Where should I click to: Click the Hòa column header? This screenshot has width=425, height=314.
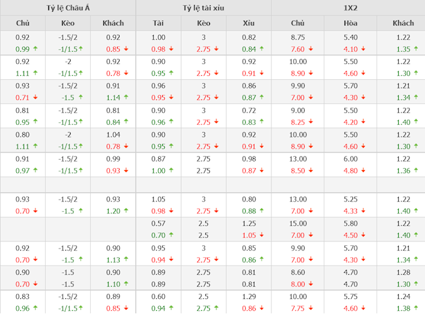(x=350, y=23)
